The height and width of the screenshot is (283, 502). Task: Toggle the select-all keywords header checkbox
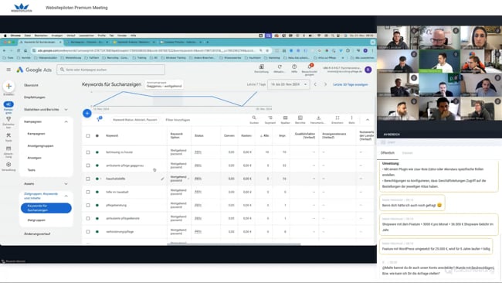point(88,135)
